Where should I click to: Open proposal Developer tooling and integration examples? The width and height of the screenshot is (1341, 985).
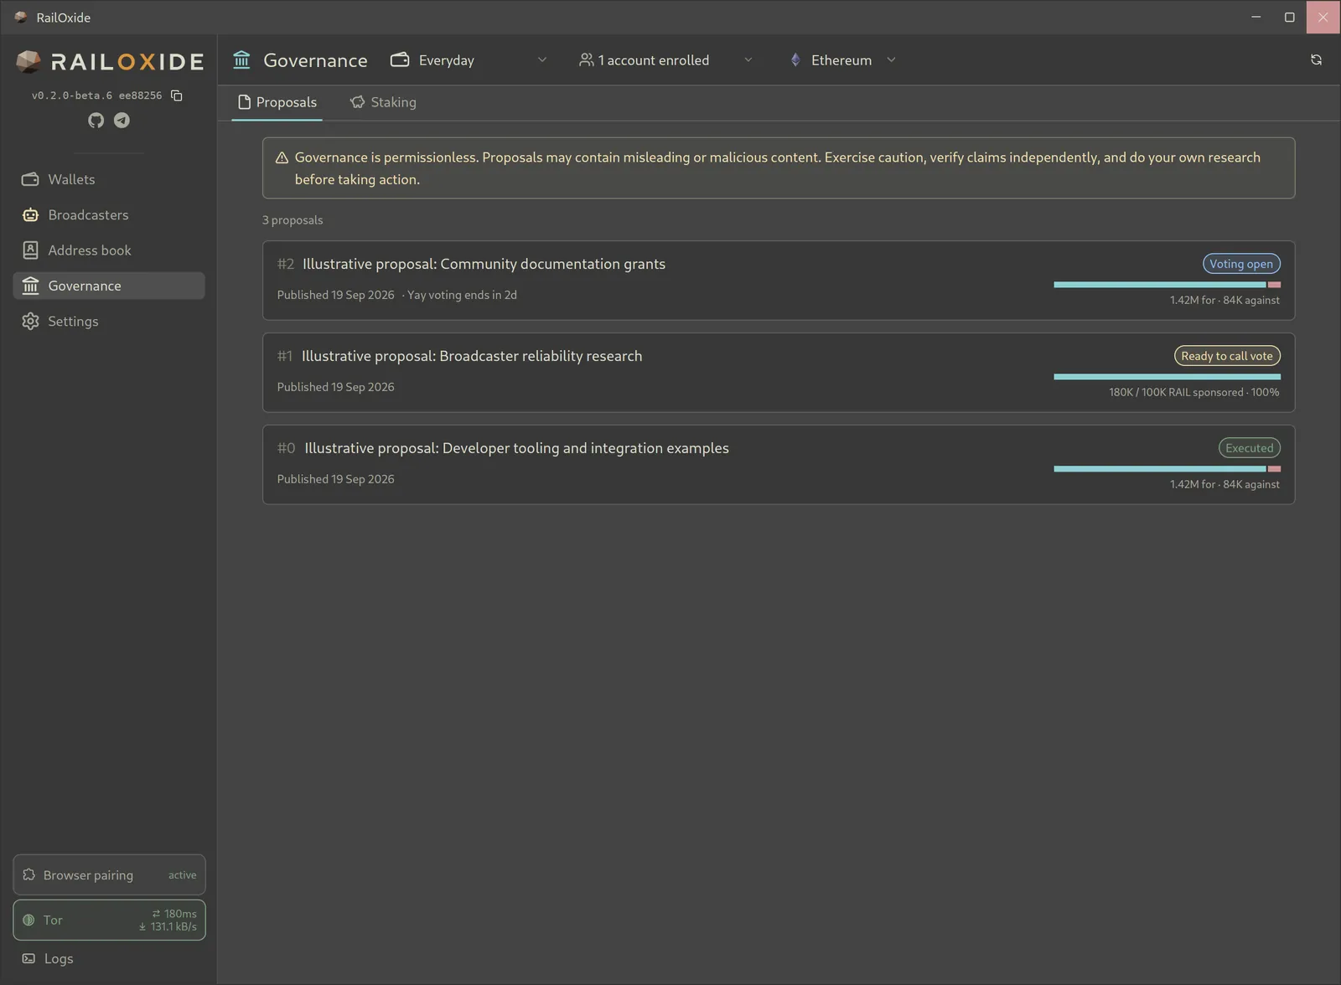(x=779, y=465)
